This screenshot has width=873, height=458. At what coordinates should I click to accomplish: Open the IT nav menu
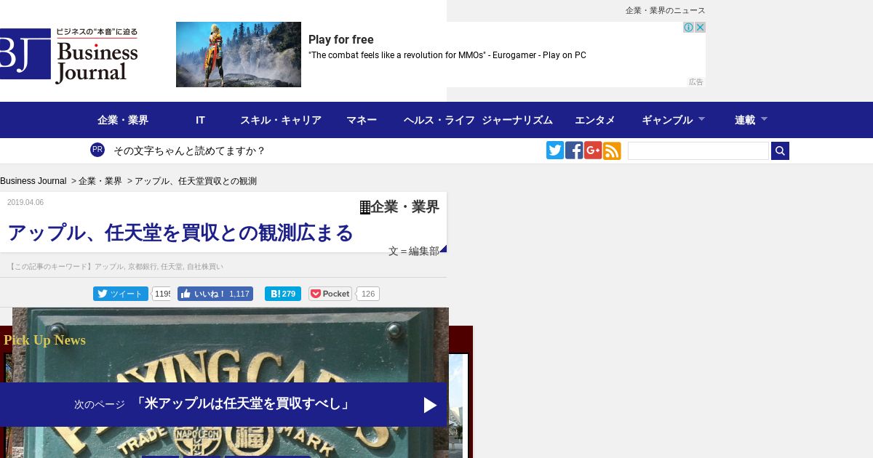[200, 120]
